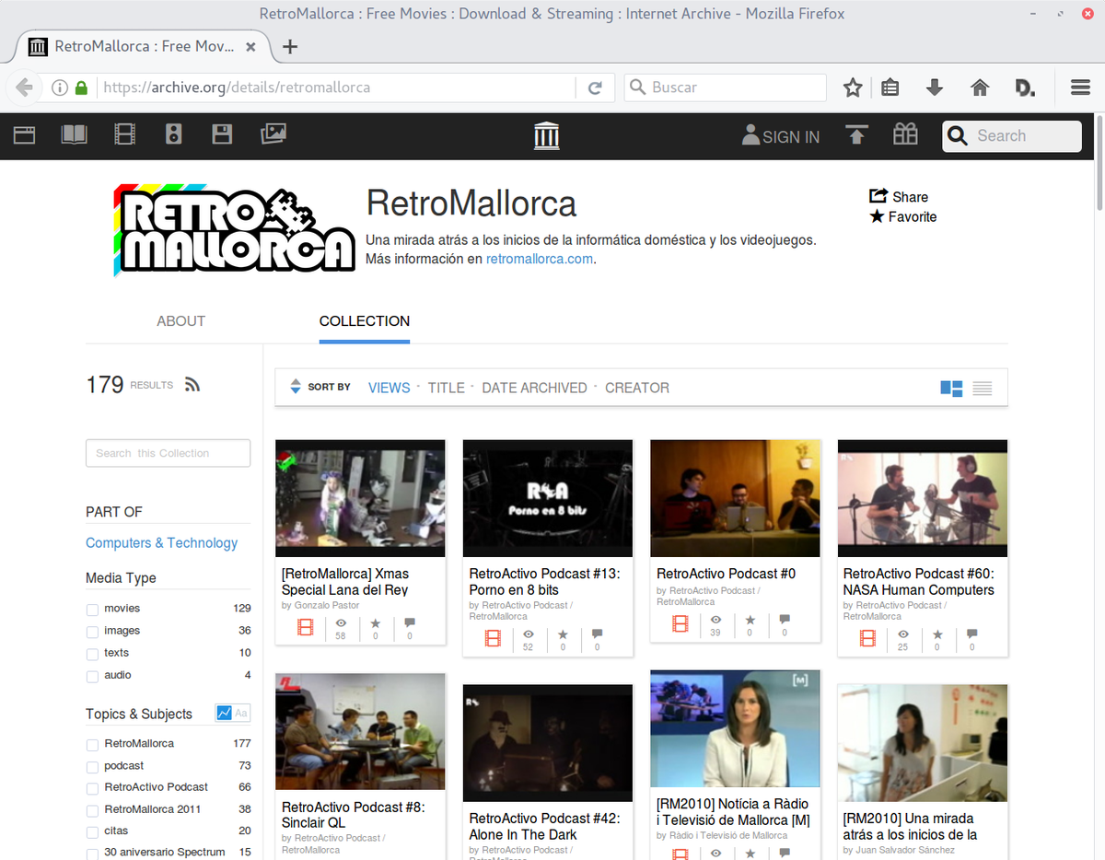1105x860 pixels.
Task: Open the Texts book icon
Action: (74, 135)
